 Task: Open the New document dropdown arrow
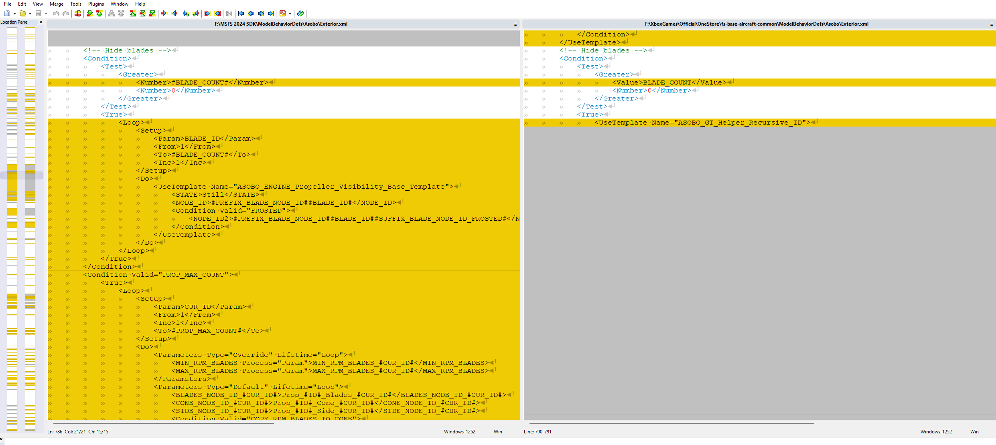point(14,14)
